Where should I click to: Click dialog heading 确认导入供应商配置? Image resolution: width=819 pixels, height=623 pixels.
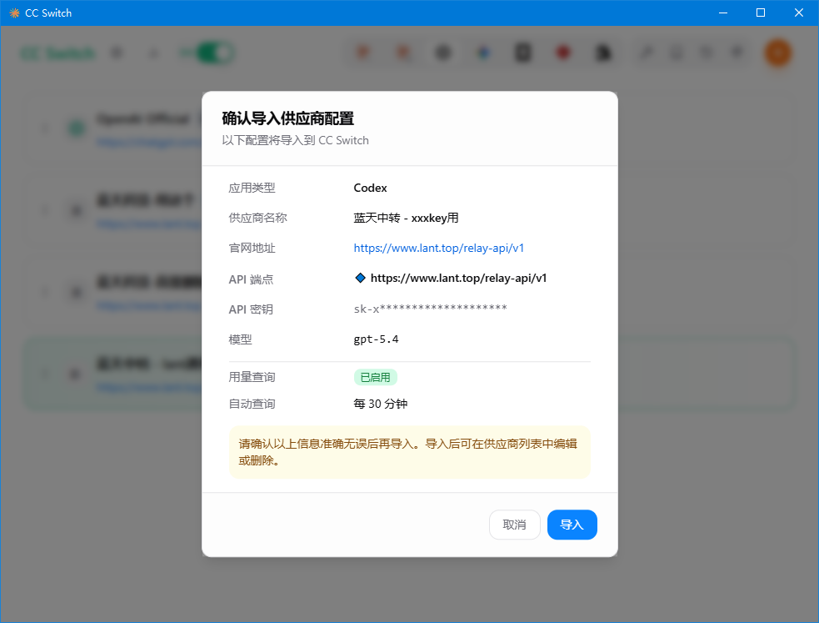point(287,118)
